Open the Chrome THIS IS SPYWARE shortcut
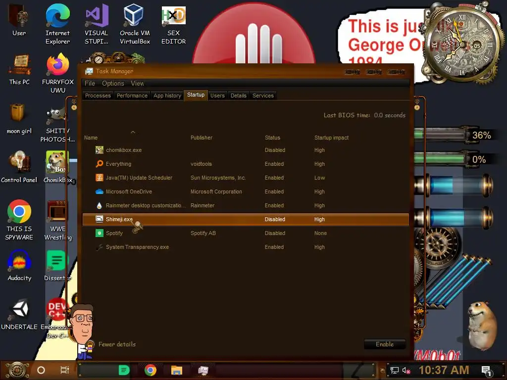 [19, 220]
